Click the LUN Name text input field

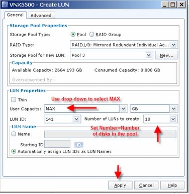(110, 134)
